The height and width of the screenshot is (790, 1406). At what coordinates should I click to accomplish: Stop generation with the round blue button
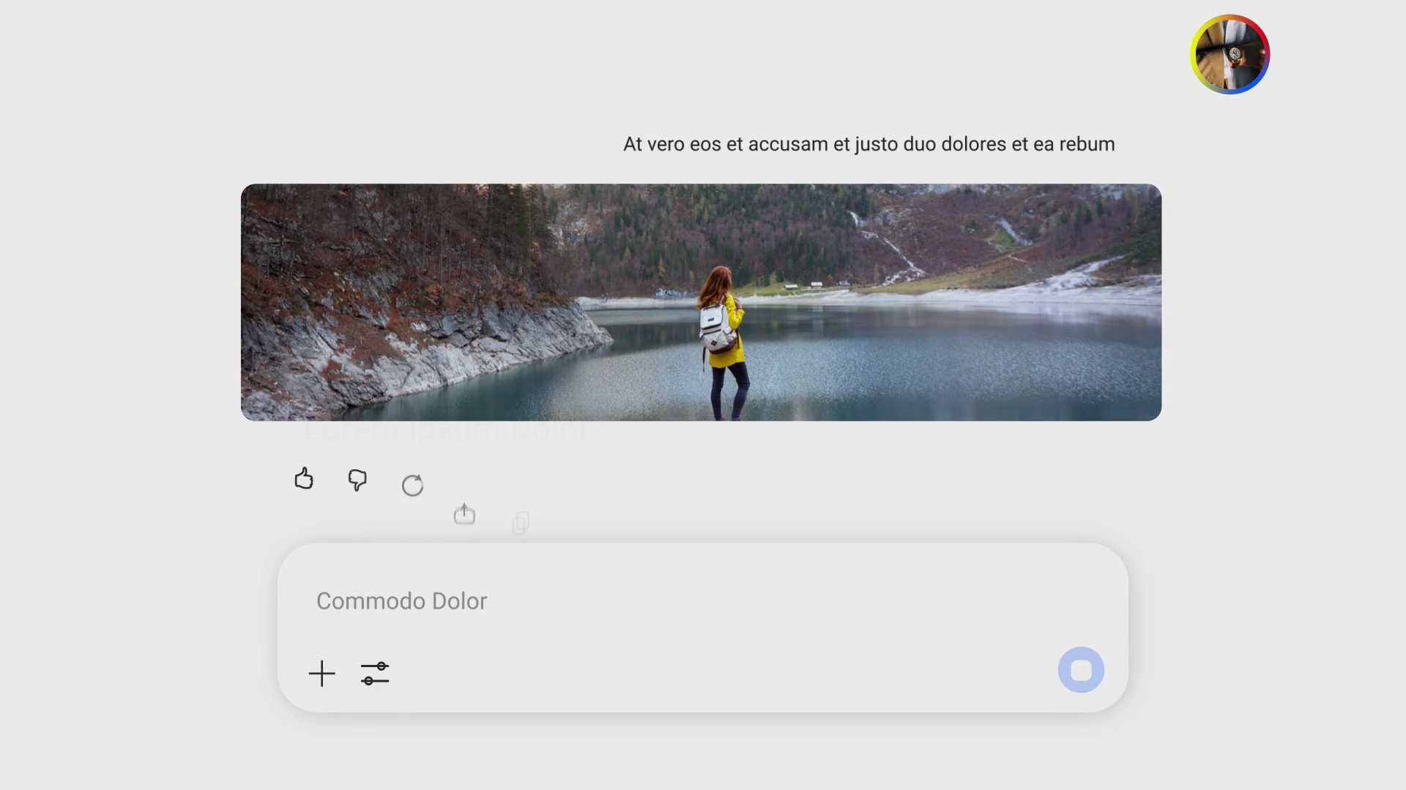tap(1081, 670)
